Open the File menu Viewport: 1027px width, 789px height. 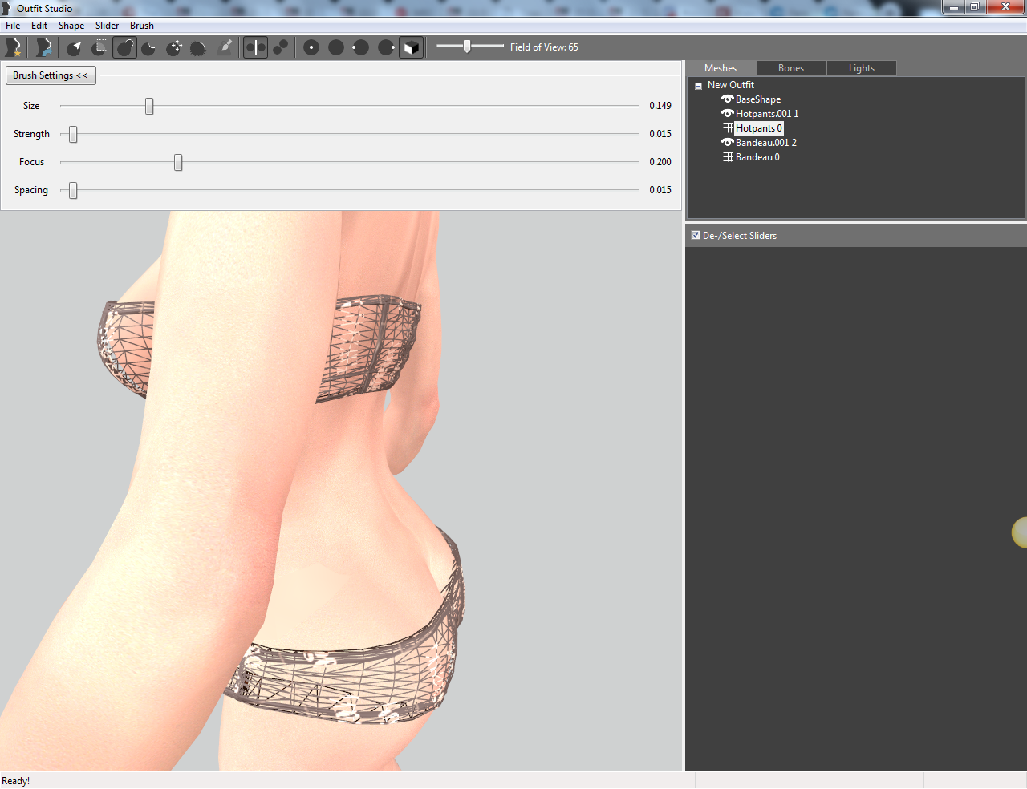[x=13, y=26]
